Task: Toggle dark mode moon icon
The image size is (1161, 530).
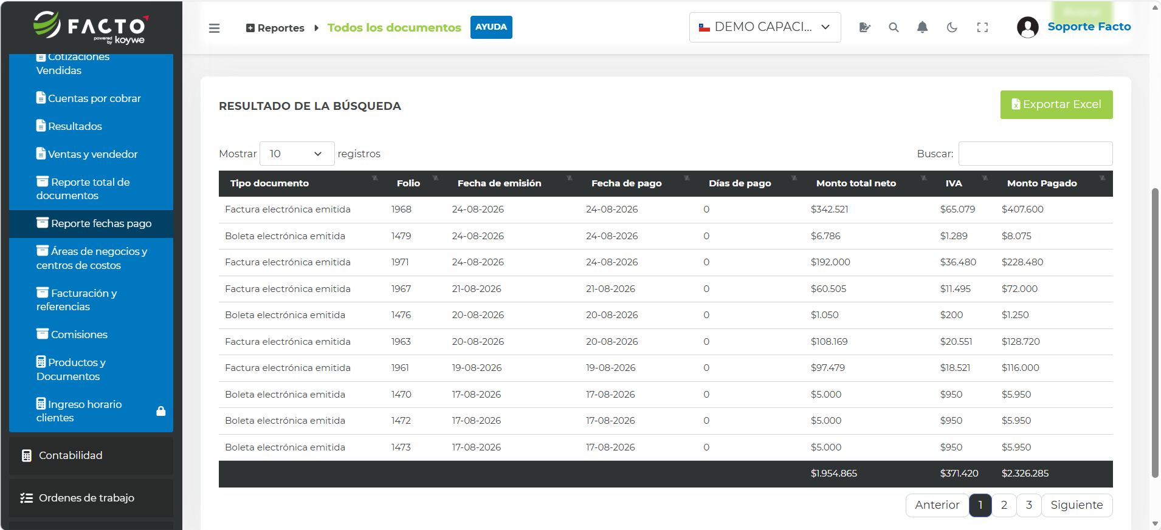Action: pyautogui.click(x=952, y=27)
